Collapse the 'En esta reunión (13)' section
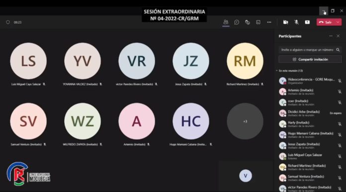This screenshot has height=192, width=346. coord(277,71)
